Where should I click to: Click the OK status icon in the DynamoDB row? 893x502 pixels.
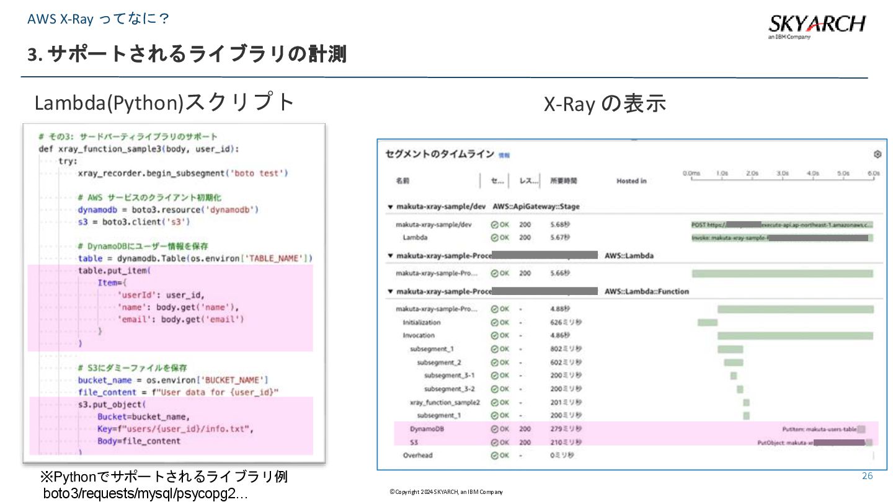[x=494, y=429]
